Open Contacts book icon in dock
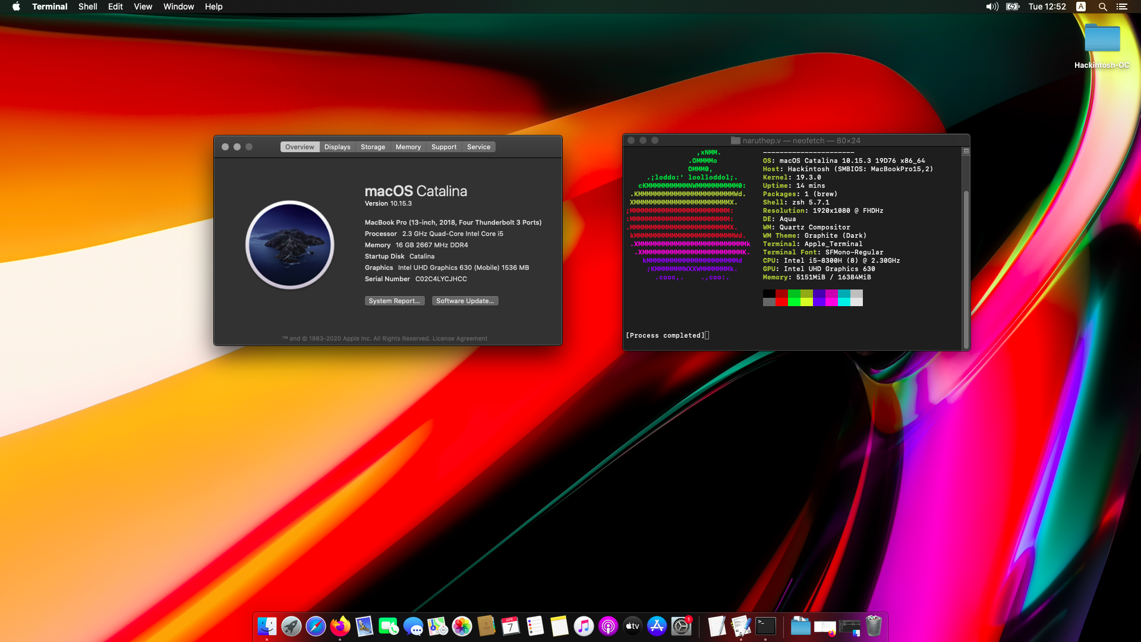 pos(486,626)
